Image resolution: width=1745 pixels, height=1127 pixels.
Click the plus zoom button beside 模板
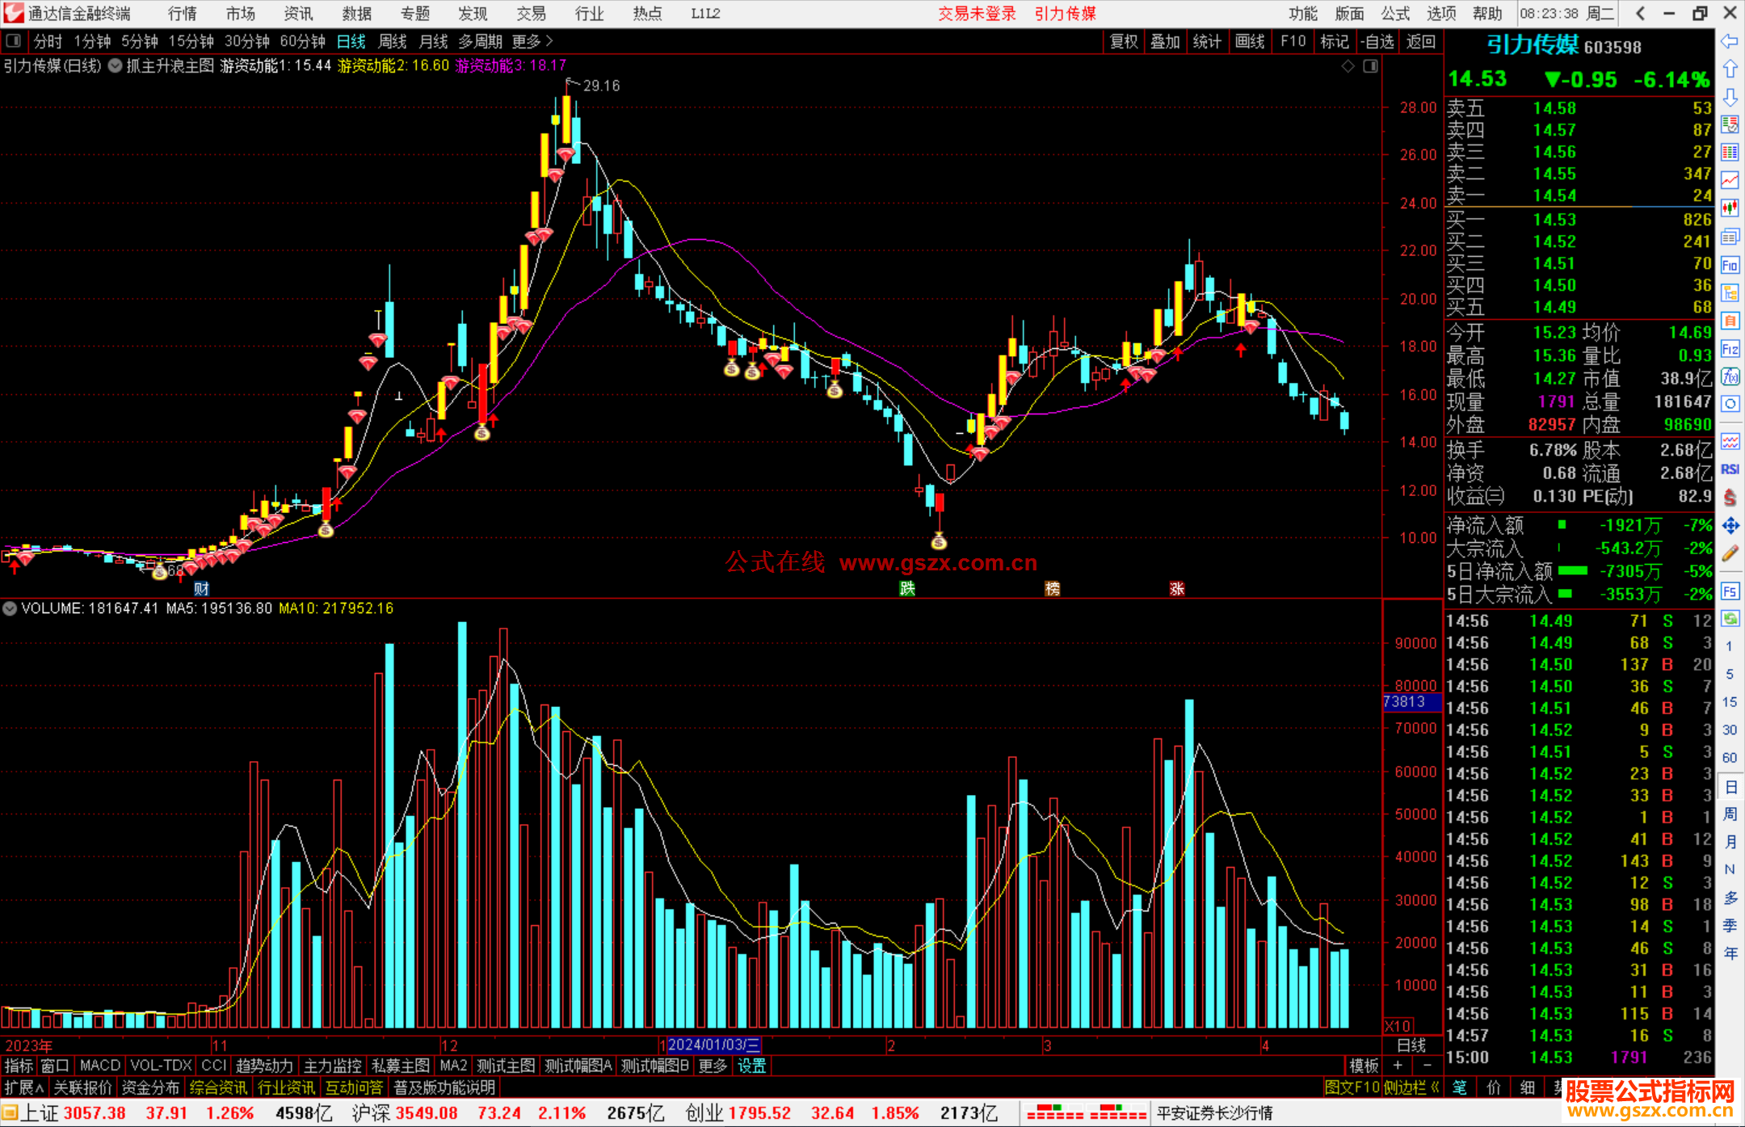pyautogui.click(x=1398, y=1066)
